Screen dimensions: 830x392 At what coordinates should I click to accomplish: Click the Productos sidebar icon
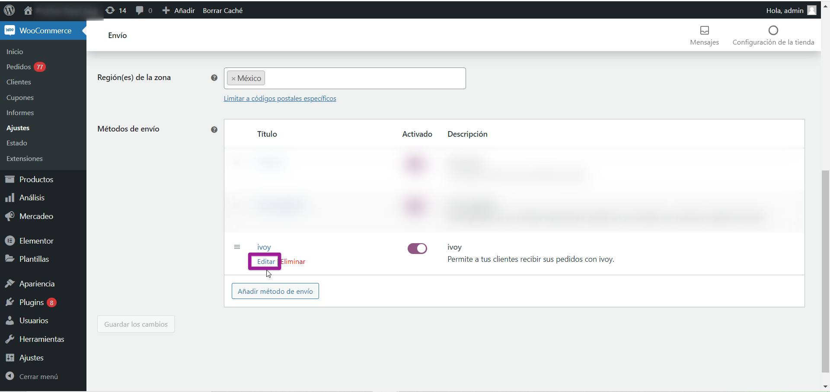pyautogui.click(x=10, y=179)
